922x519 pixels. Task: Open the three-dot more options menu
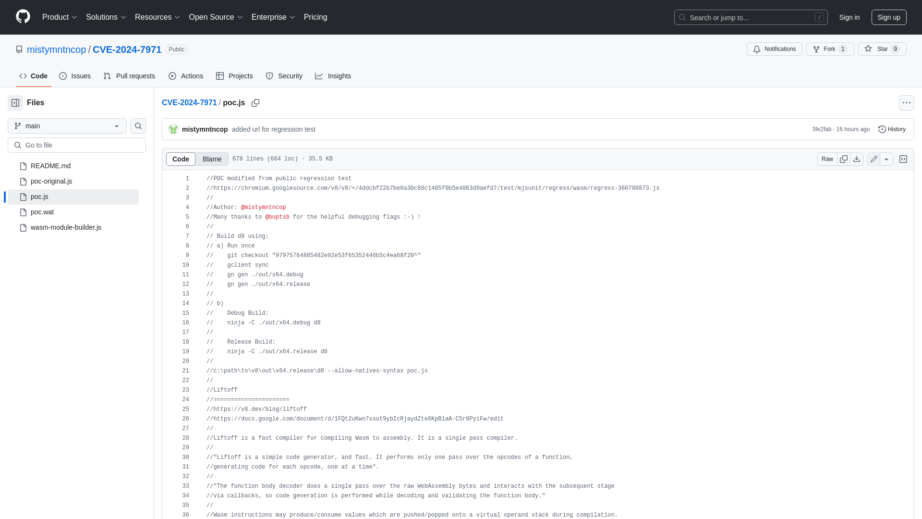906,103
